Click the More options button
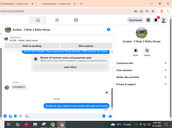The width and height of the screenshot is (172, 128). tap(86, 46)
